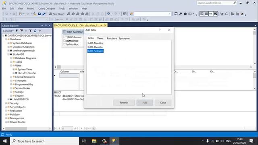Image resolution: width=258 pixels, height=145 pixels.
Task: Click the Windows taskbar search box
Action: [44, 141]
